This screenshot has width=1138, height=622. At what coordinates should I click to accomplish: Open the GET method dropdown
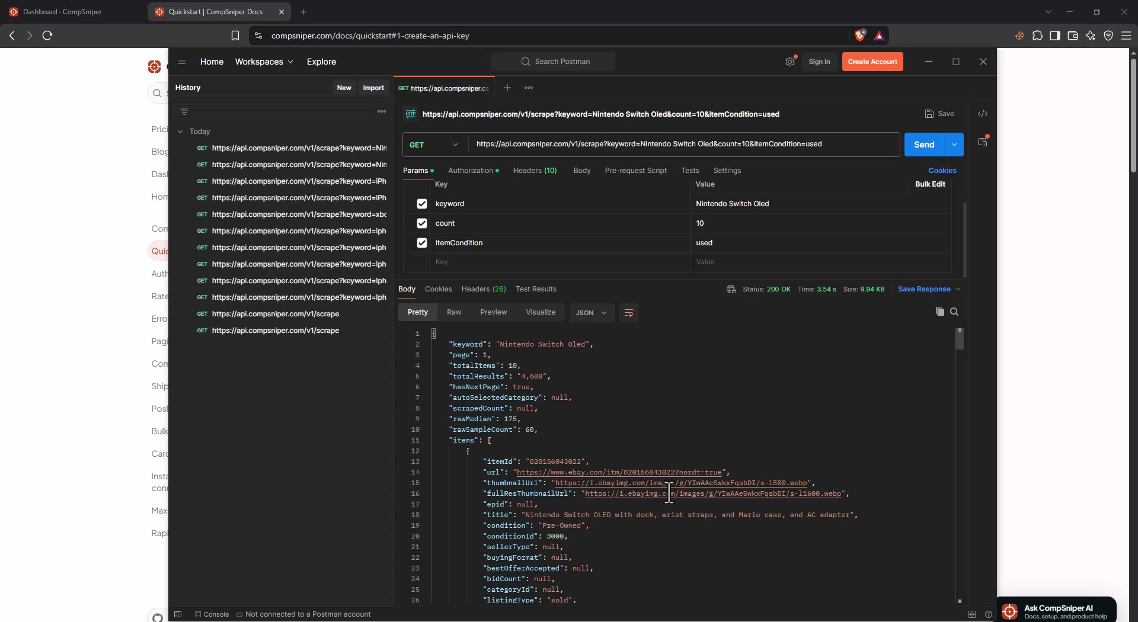pyautogui.click(x=434, y=145)
